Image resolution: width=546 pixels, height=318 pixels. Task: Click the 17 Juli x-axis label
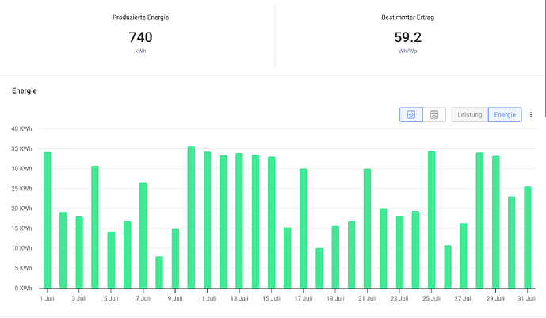coord(304,298)
